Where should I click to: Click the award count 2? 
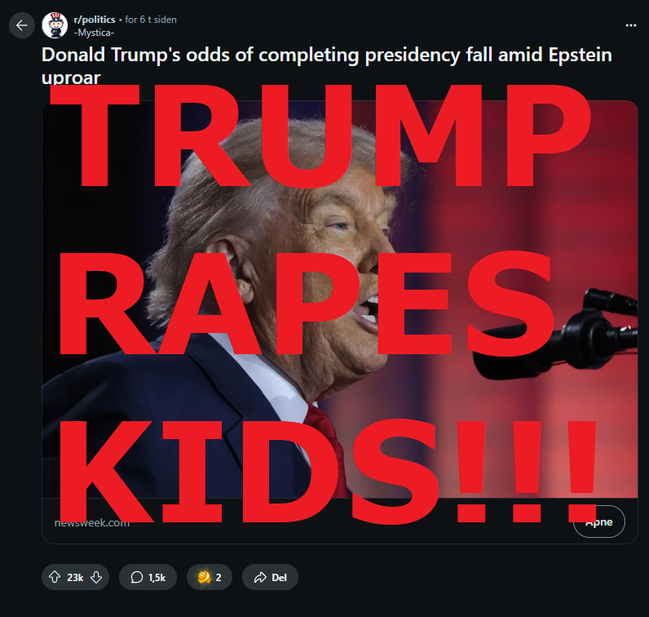pyautogui.click(x=219, y=578)
